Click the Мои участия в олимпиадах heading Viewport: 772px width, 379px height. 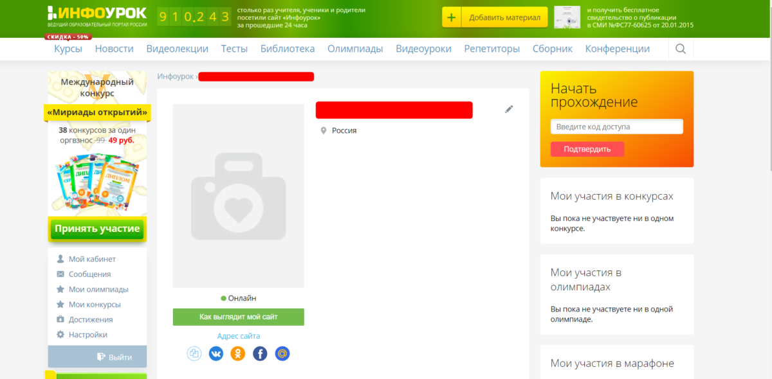click(586, 279)
